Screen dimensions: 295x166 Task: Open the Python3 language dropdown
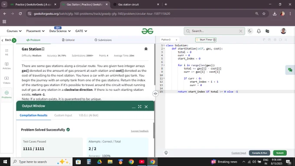169,40
